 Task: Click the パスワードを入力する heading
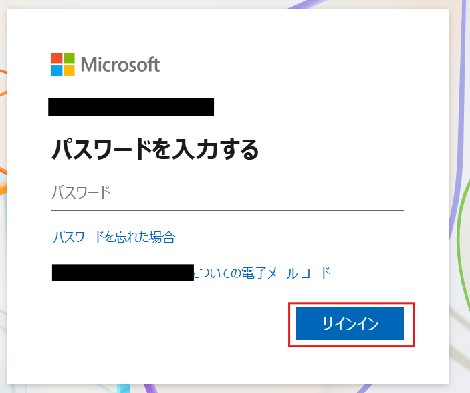coord(155,149)
